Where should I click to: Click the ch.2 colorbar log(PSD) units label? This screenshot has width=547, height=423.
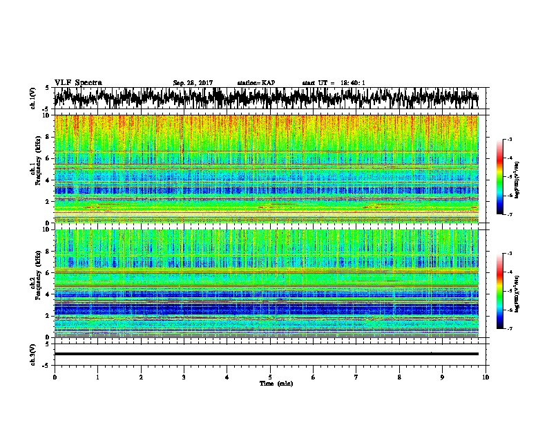(517, 294)
